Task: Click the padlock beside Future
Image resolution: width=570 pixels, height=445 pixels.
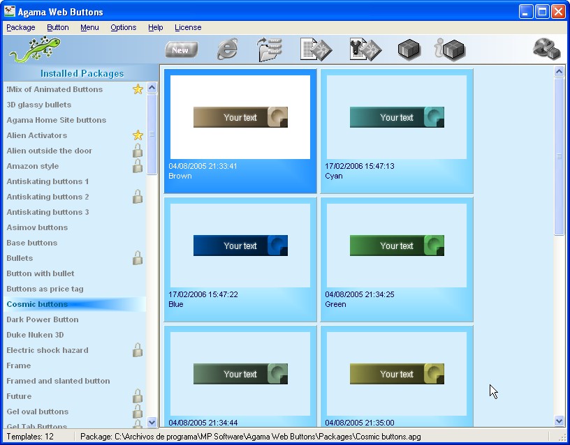Action: (138, 396)
